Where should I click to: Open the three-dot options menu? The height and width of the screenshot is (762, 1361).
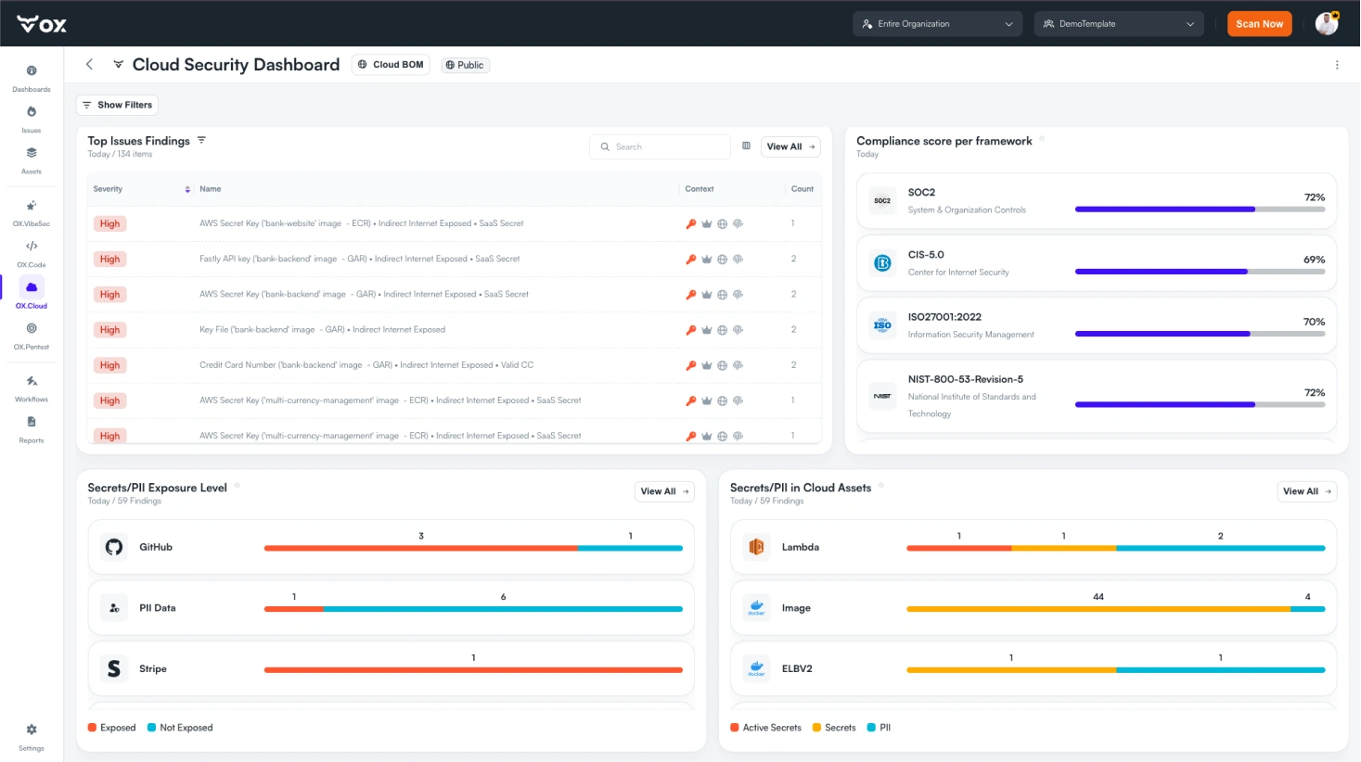tap(1337, 65)
